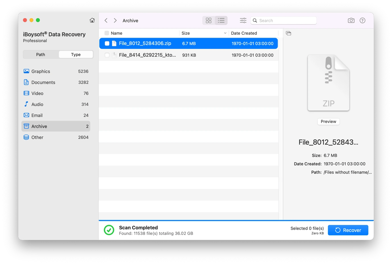Image resolution: width=392 pixels, height=264 pixels.
Task: Go back with the left chevron
Action: 106,20
